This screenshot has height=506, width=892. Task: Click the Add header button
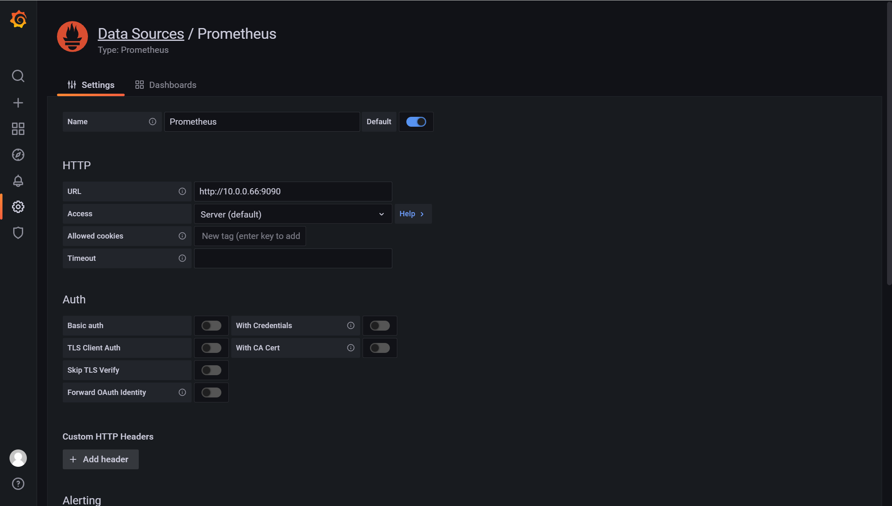point(100,459)
